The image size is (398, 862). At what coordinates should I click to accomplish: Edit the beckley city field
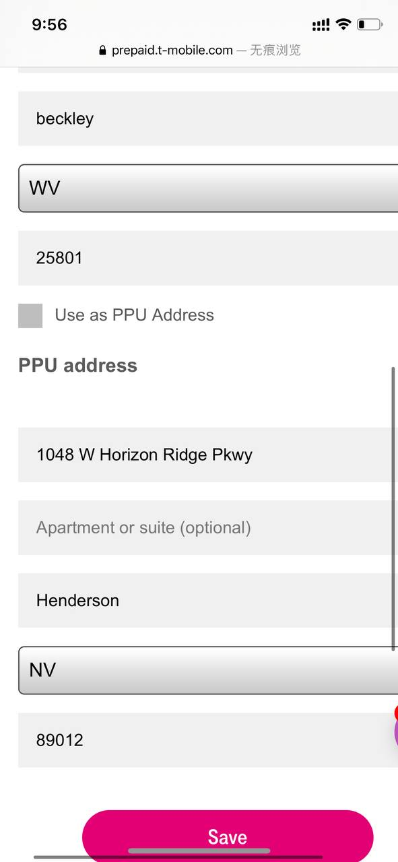point(208,119)
